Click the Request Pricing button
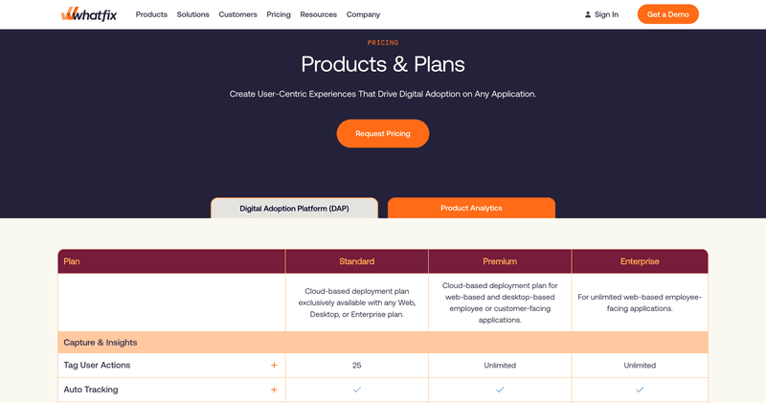Screen dimensions: 766x403 383,133
